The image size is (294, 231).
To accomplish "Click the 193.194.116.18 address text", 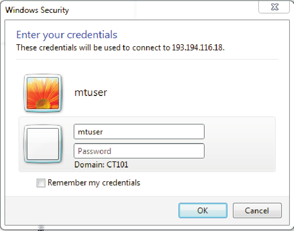I will pyautogui.click(x=198, y=48).
